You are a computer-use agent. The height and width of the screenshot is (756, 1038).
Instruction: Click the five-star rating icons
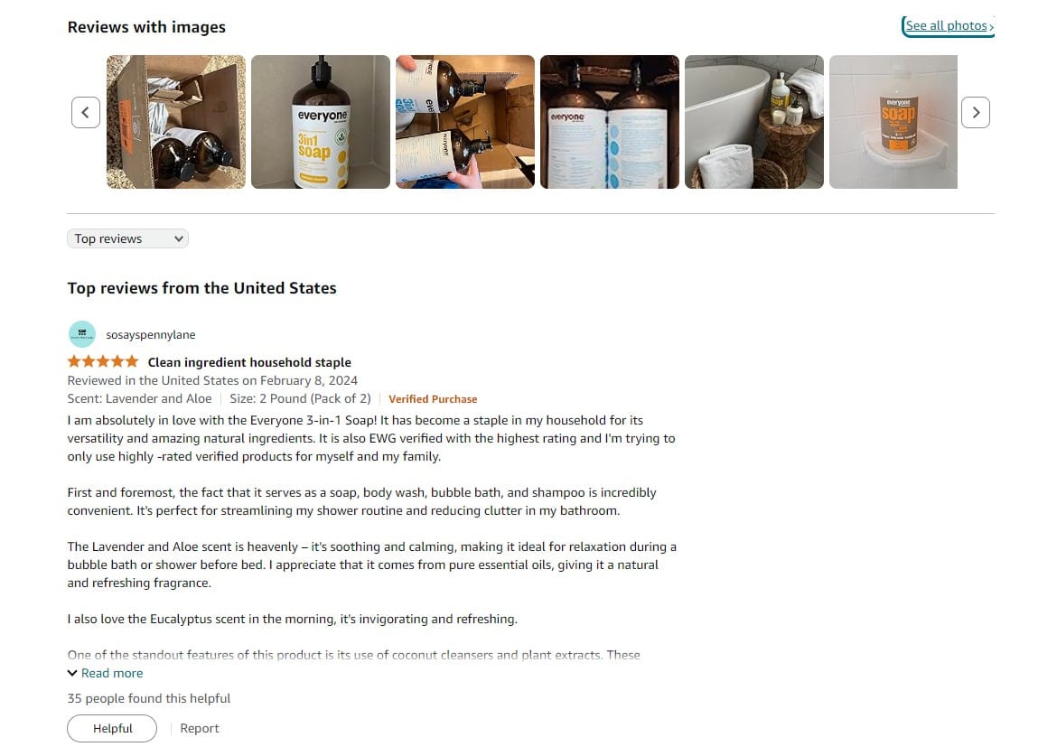(103, 361)
